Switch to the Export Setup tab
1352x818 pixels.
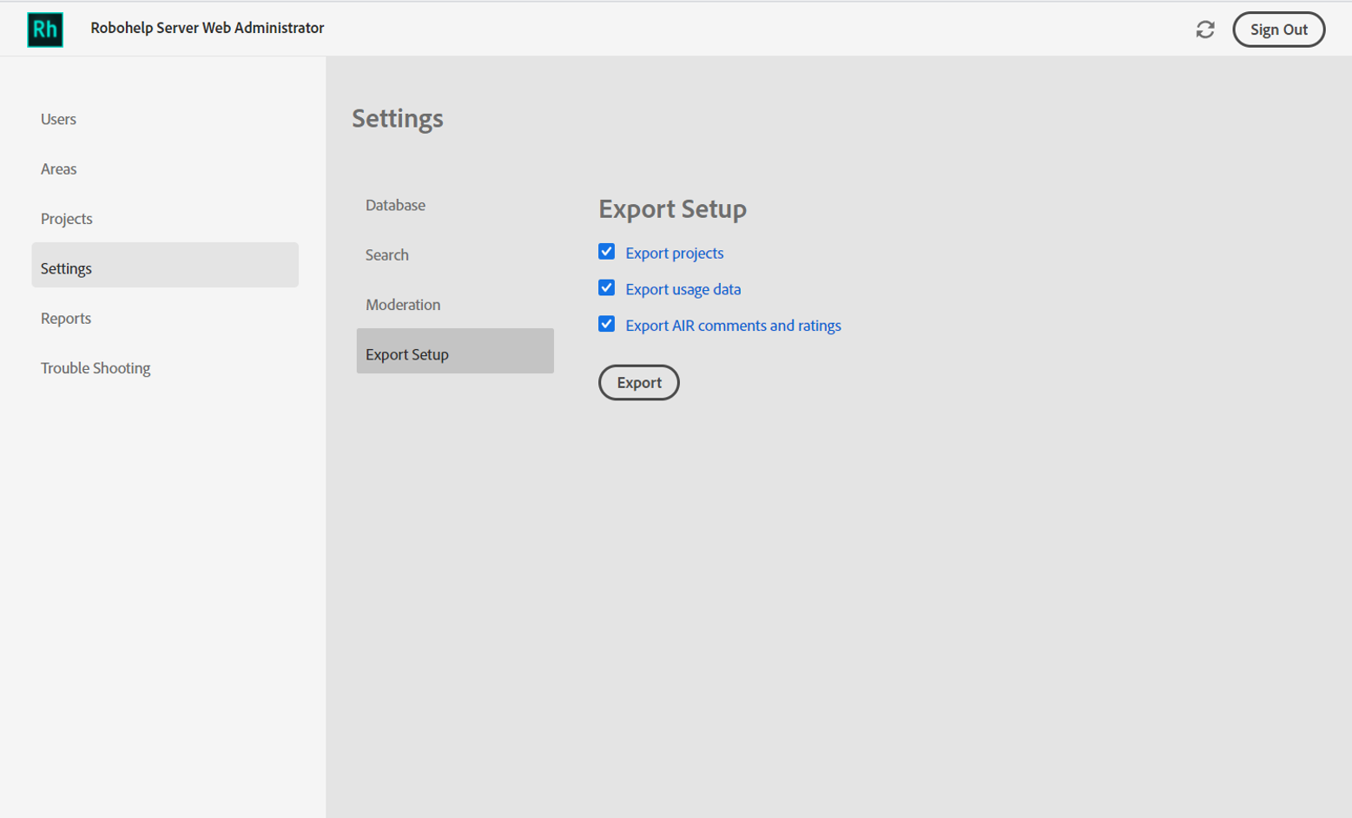coord(407,353)
